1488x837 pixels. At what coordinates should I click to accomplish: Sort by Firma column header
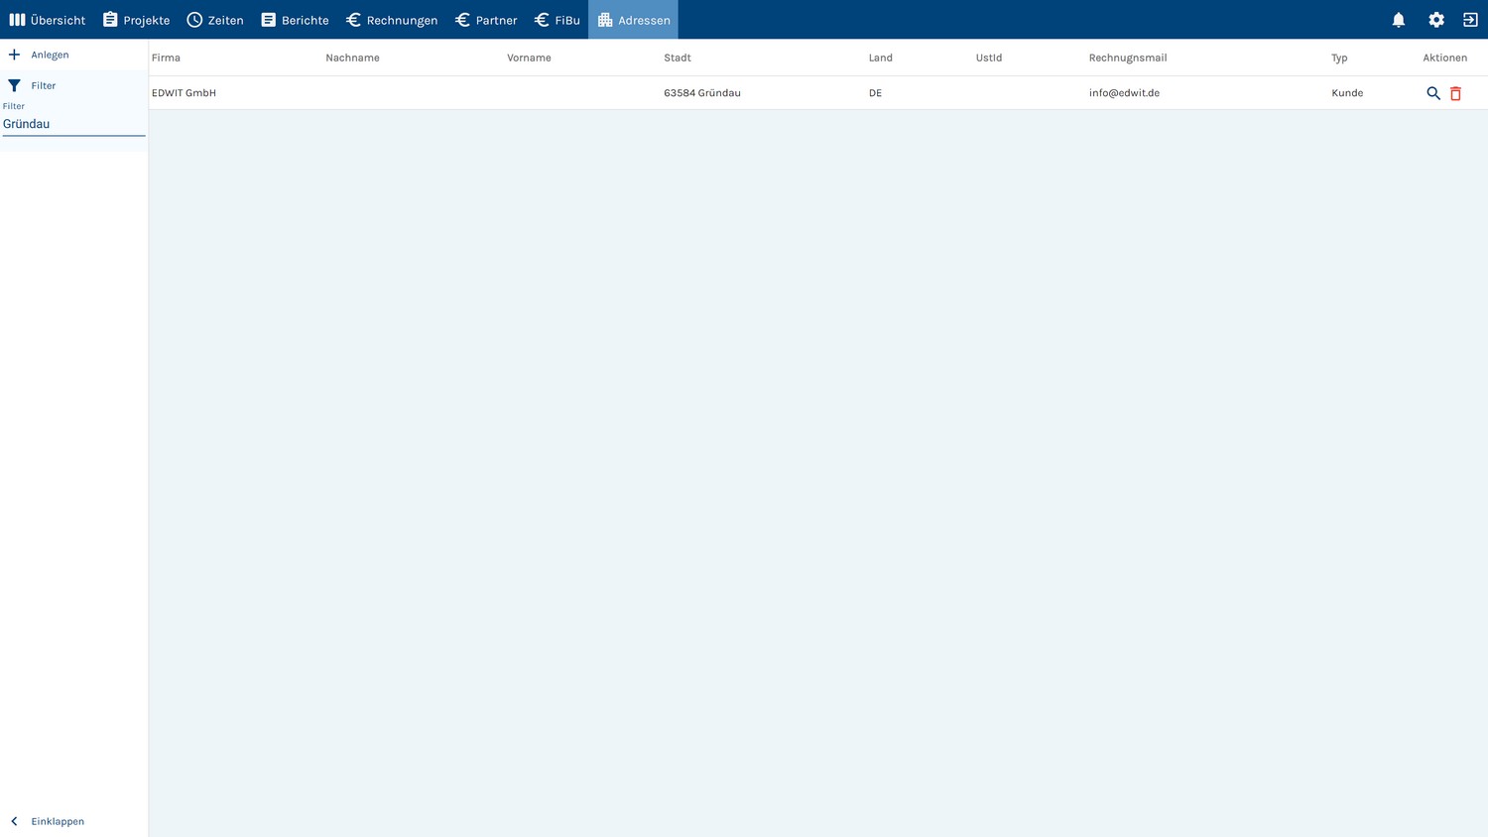pyautogui.click(x=166, y=58)
